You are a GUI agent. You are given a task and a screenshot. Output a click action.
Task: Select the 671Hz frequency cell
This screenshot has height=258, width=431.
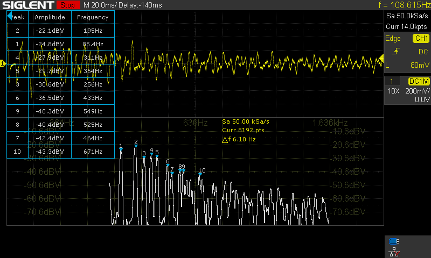[93, 152]
